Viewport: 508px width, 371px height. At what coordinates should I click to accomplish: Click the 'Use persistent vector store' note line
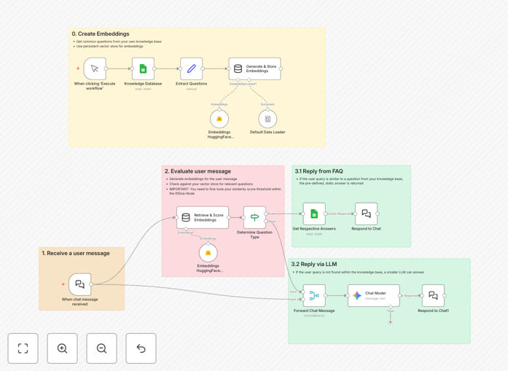(109, 47)
